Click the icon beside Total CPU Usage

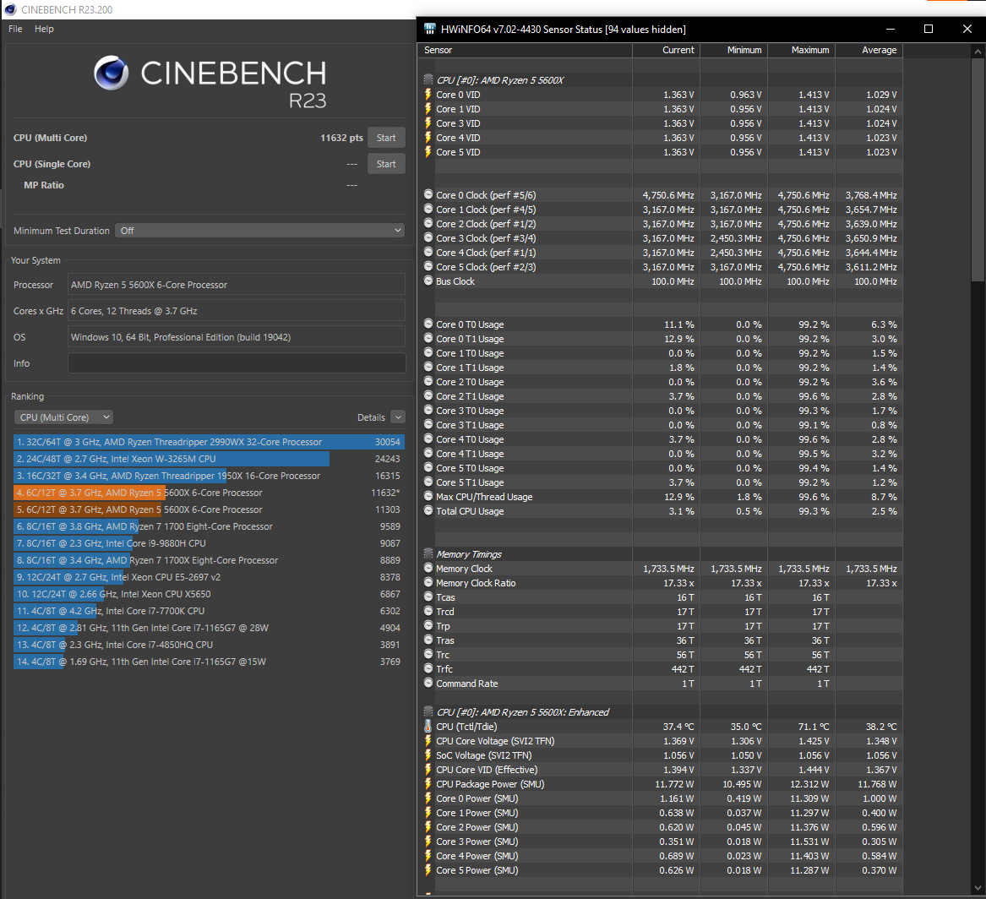point(428,510)
